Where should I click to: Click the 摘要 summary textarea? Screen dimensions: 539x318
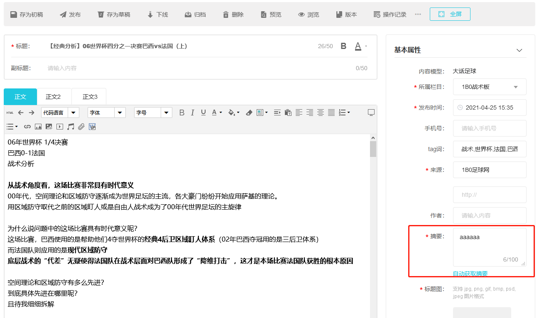490,247
